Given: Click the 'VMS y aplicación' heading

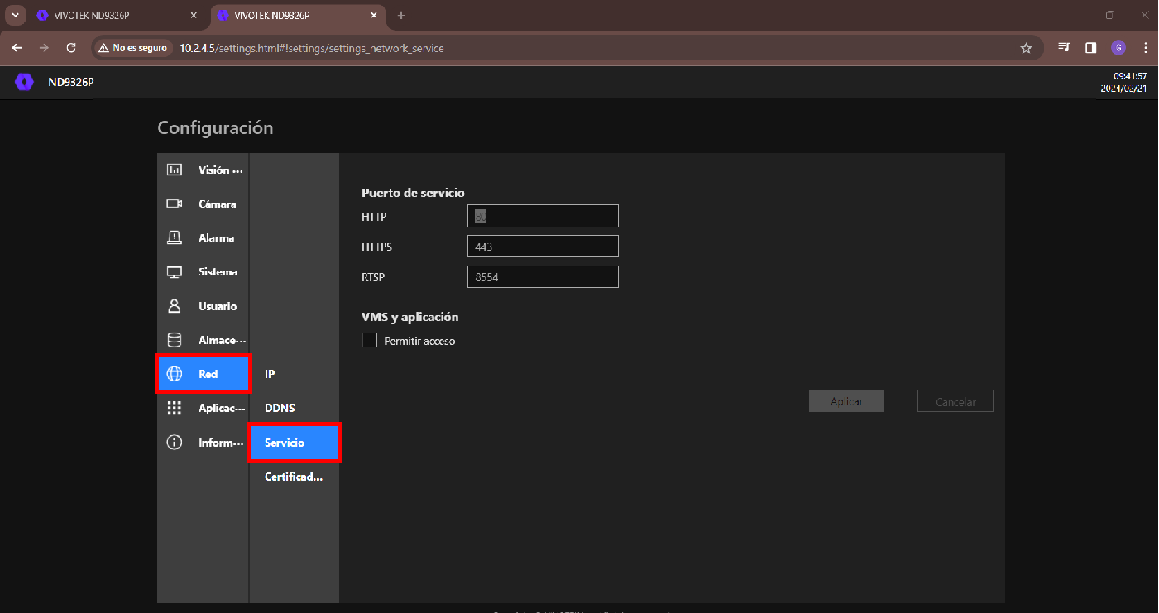Looking at the screenshot, I should tap(410, 317).
